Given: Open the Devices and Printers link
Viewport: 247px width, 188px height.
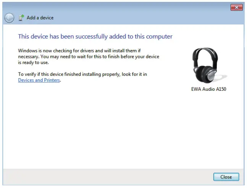Looking at the screenshot, I should pos(39,80).
